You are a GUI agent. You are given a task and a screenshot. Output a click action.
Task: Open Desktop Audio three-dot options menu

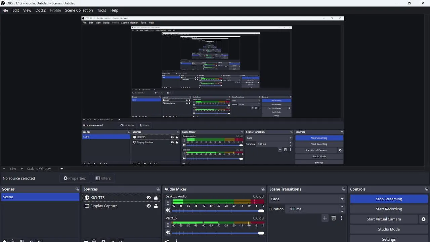tap(168, 203)
